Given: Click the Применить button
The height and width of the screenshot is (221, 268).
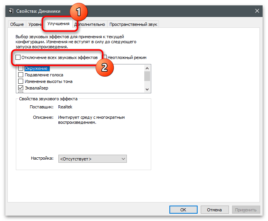Looking at the screenshot, I should pyautogui.click(x=246, y=209).
